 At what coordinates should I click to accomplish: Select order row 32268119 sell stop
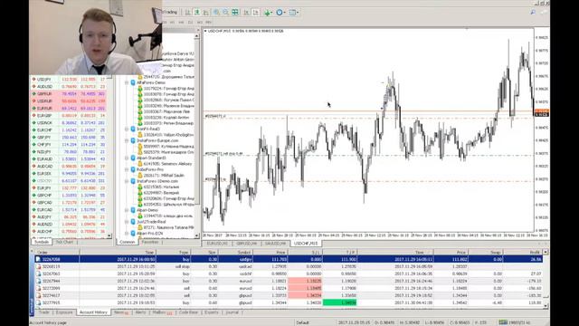289,266
